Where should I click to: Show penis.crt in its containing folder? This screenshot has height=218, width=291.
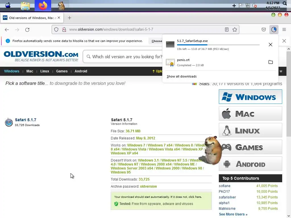pyautogui.click(x=271, y=62)
